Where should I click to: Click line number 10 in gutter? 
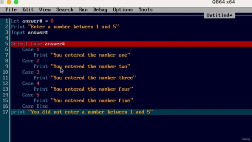[5, 72]
